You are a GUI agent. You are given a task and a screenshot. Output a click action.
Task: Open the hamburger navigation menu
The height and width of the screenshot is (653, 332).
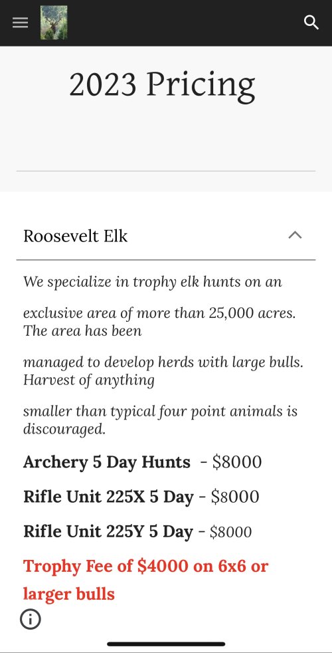[x=20, y=23]
